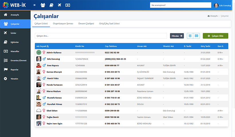Open expenses via header money icon
This screenshot has height=137, width=235.
click(x=68, y=5)
